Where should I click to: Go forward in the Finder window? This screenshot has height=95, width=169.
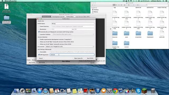[x=95, y=5]
